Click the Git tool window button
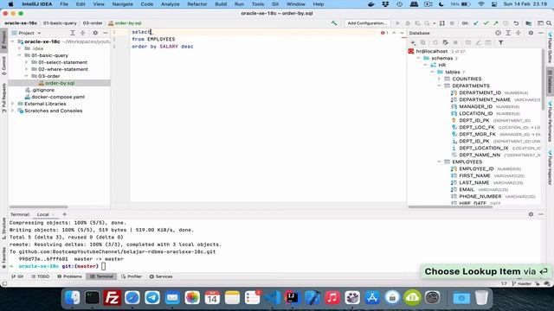 tap(17, 276)
